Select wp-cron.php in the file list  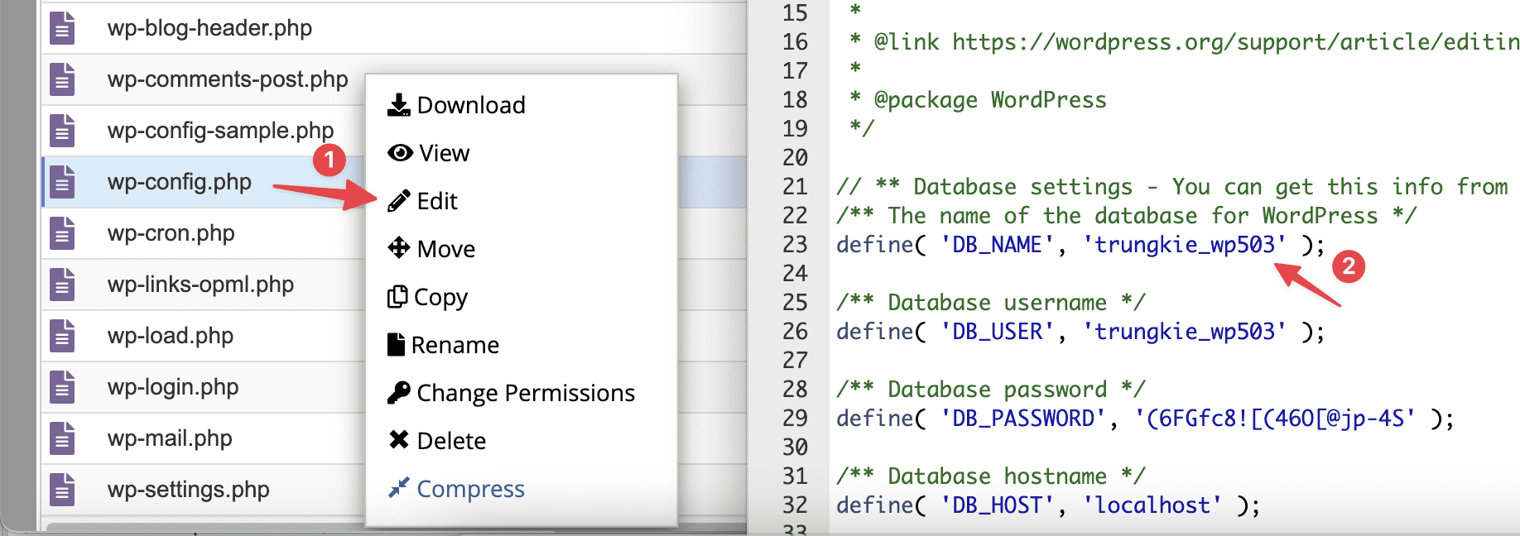[x=171, y=233]
